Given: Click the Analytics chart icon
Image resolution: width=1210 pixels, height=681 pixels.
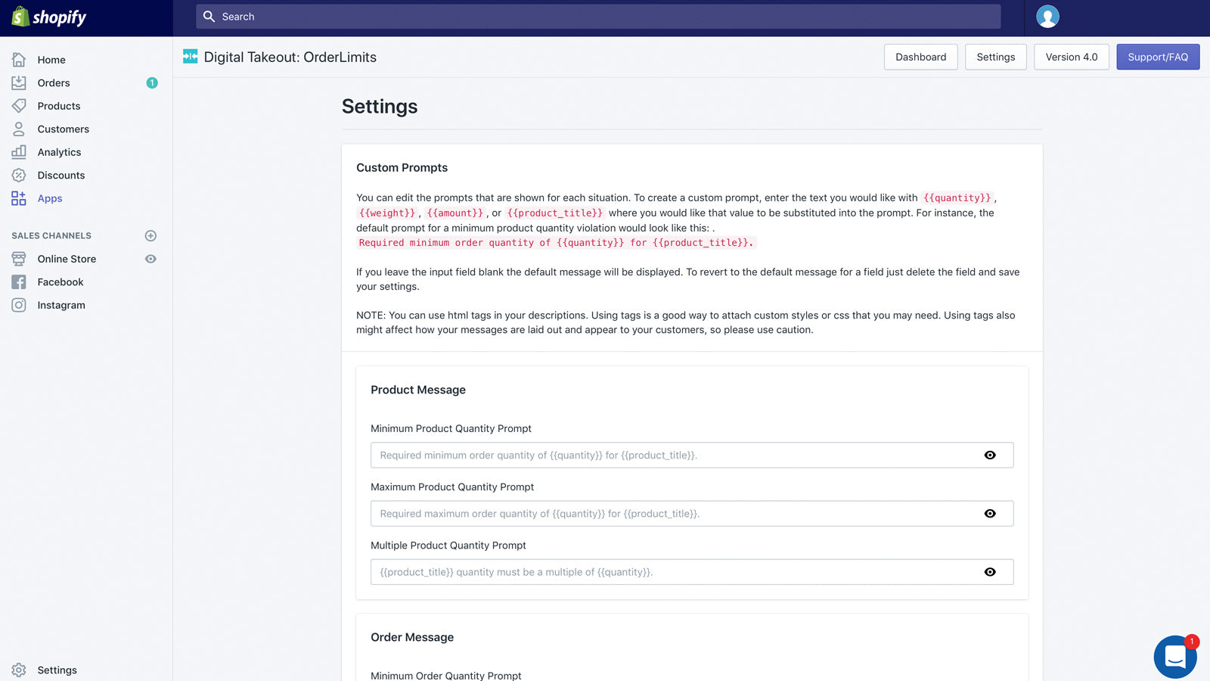Looking at the screenshot, I should coord(19,152).
